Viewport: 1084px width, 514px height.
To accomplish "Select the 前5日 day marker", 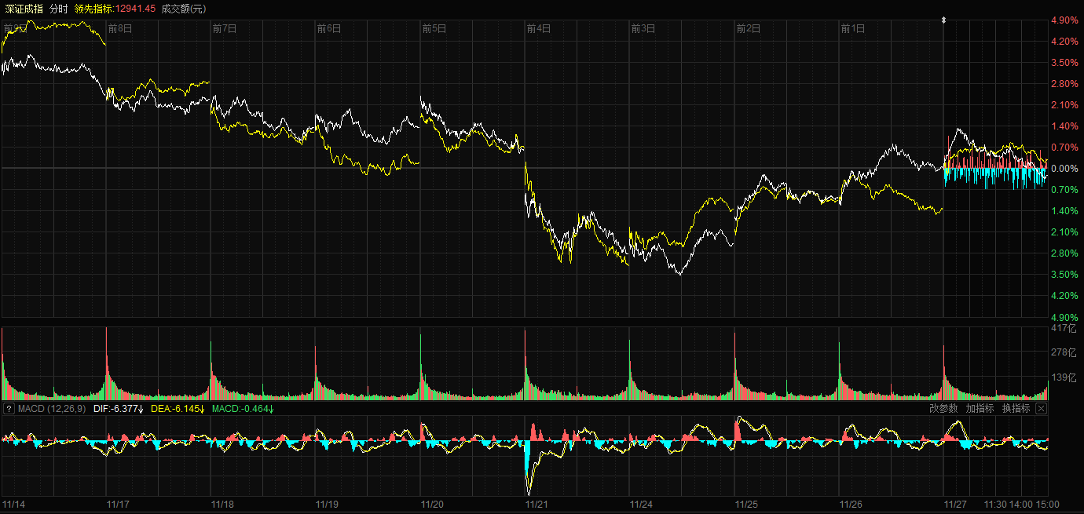I will [434, 28].
